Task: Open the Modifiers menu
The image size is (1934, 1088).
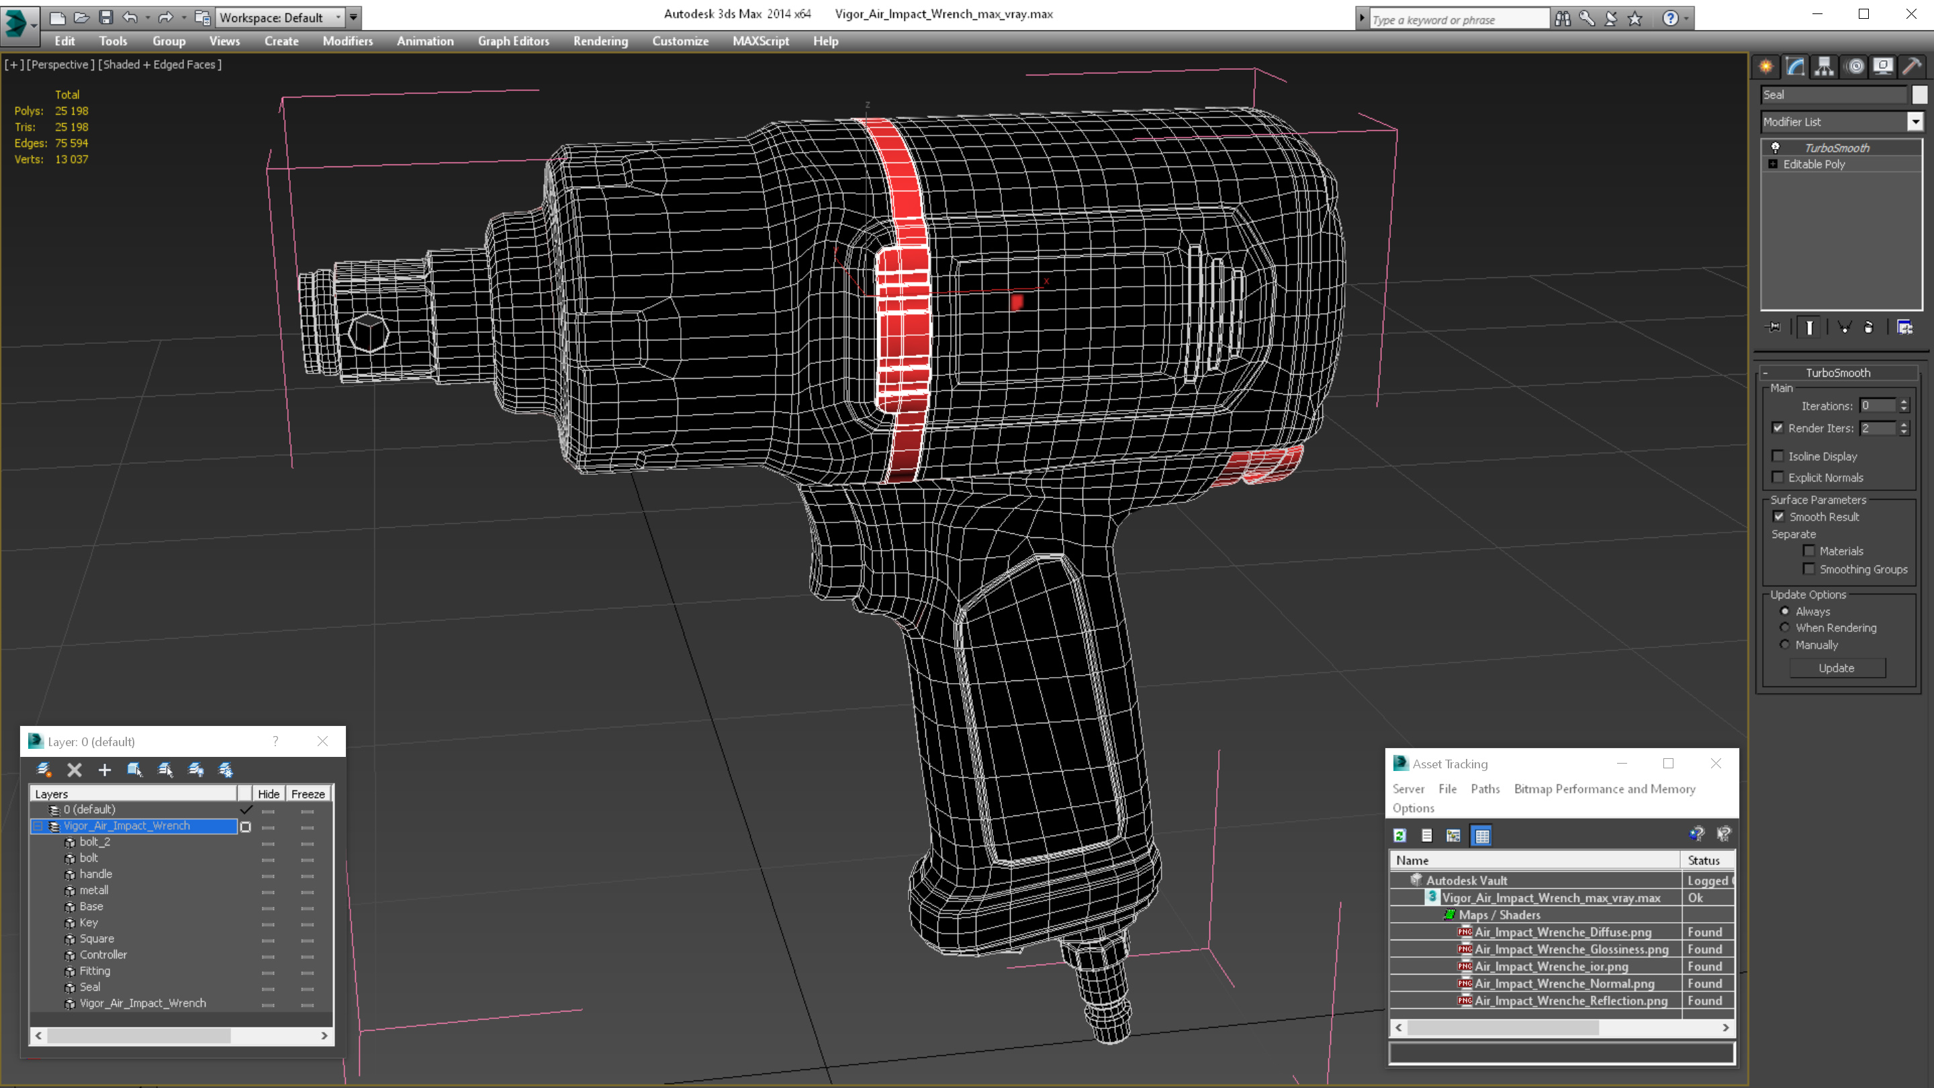Action: pos(348,41)
